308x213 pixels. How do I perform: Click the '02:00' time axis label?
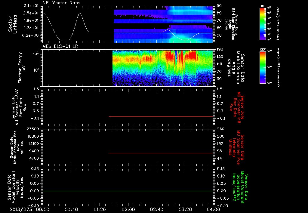click(128, 209)
